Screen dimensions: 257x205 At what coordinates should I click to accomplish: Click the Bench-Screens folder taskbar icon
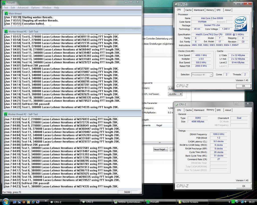point(180,202)
